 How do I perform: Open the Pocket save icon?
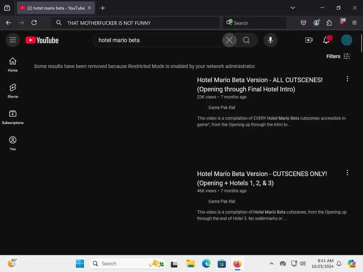coord(303,23)
